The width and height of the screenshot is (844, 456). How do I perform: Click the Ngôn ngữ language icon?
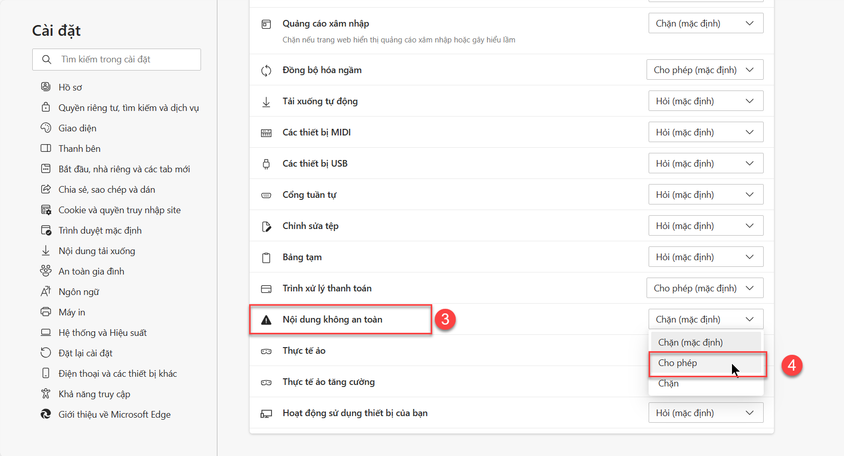pyautogui.click(x=46, y=291)
